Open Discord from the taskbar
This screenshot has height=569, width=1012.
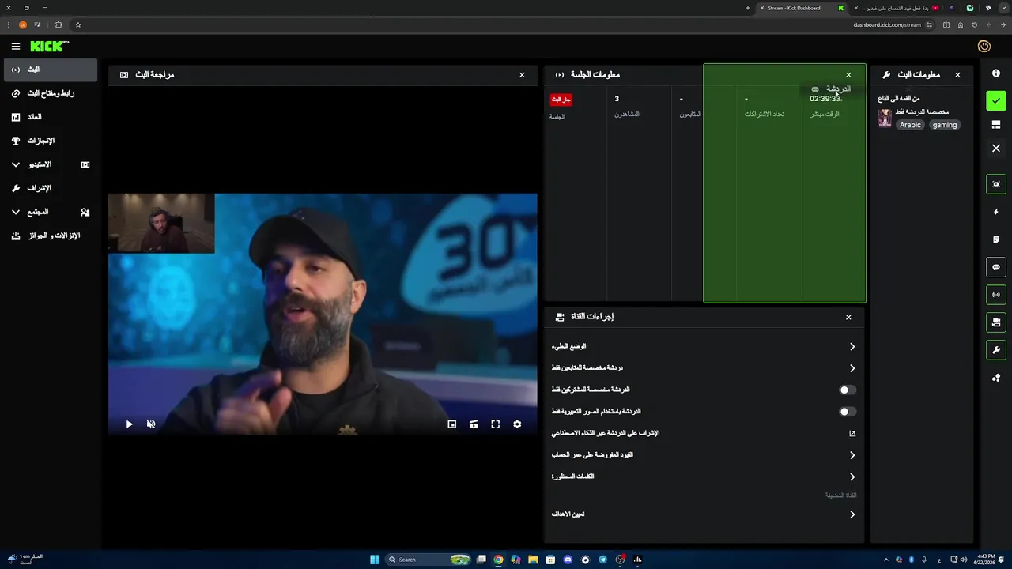point(568,560)
